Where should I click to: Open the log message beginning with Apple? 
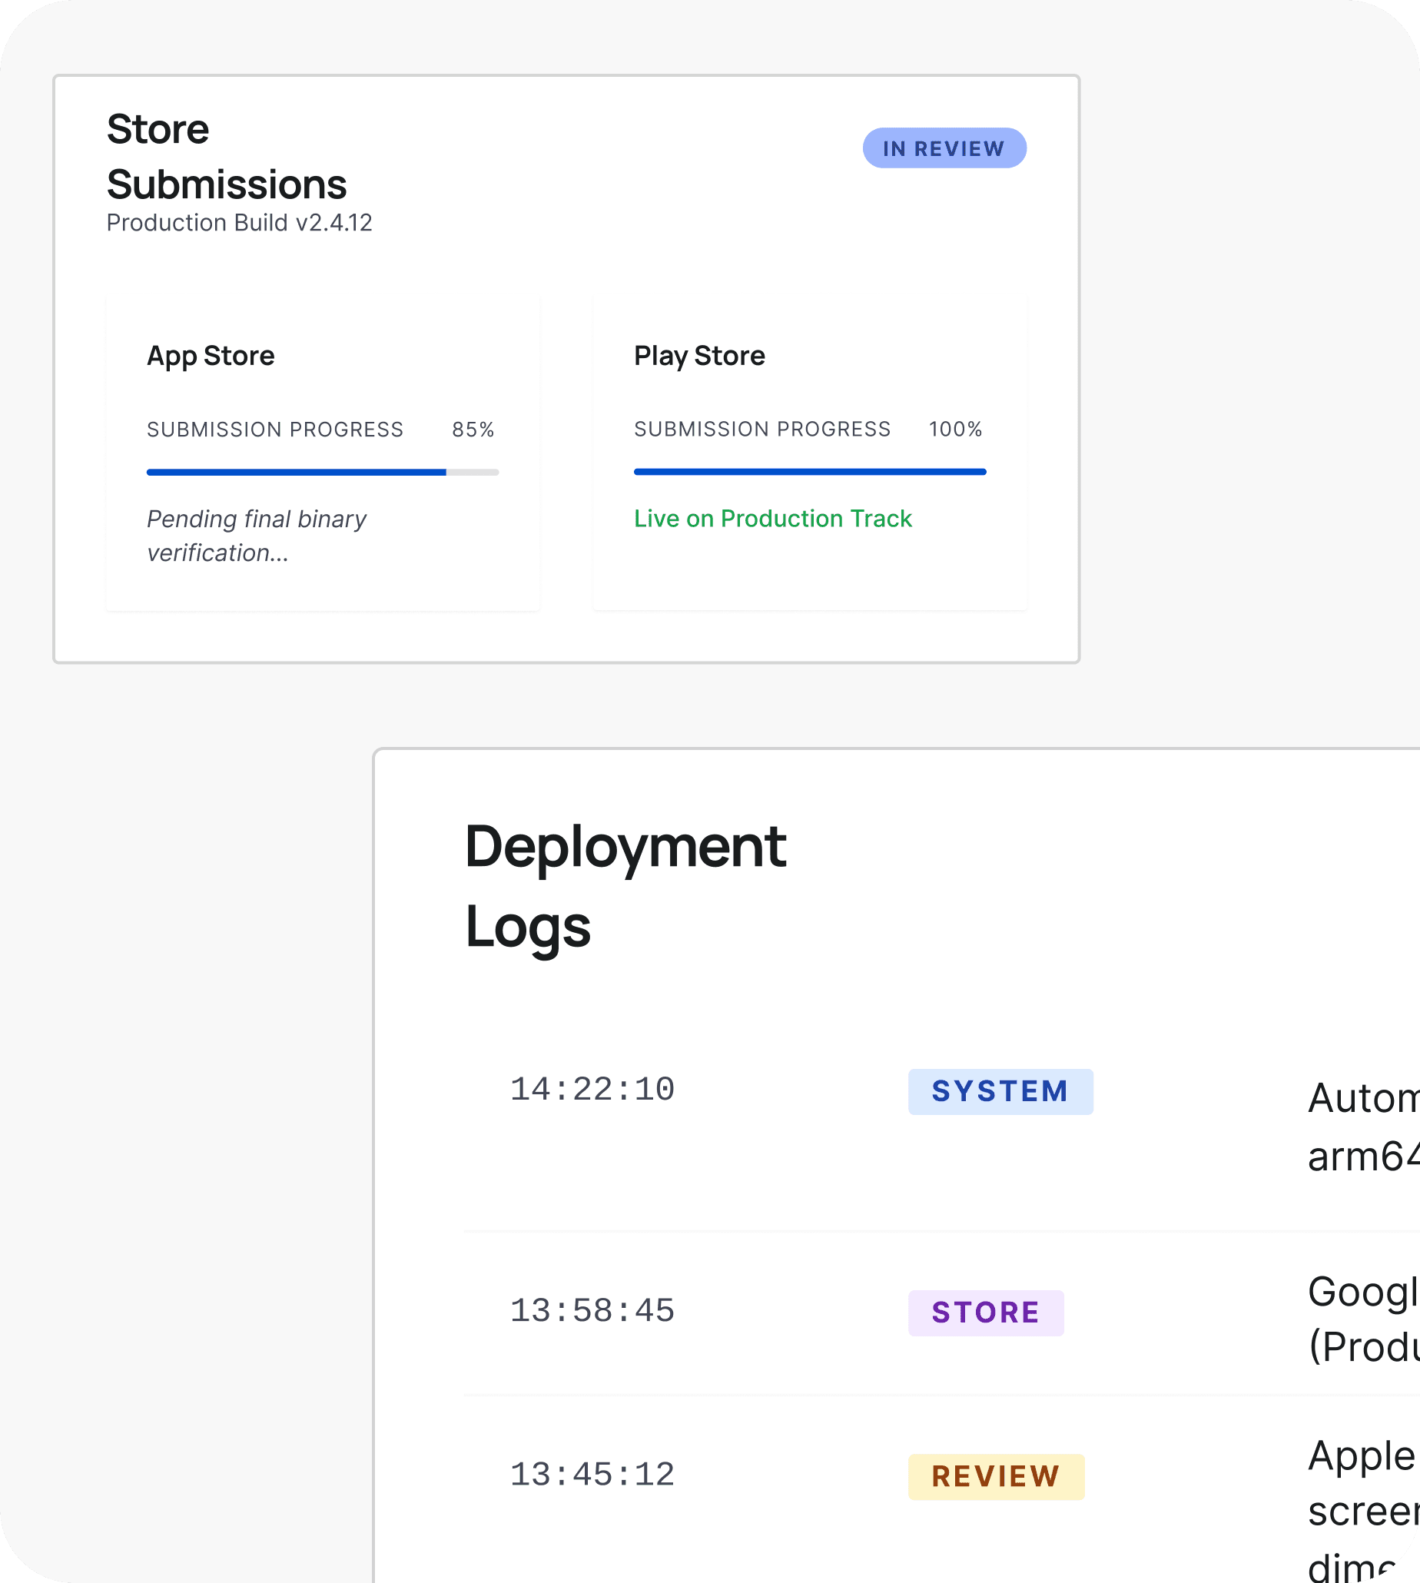click(1363, 1512)
